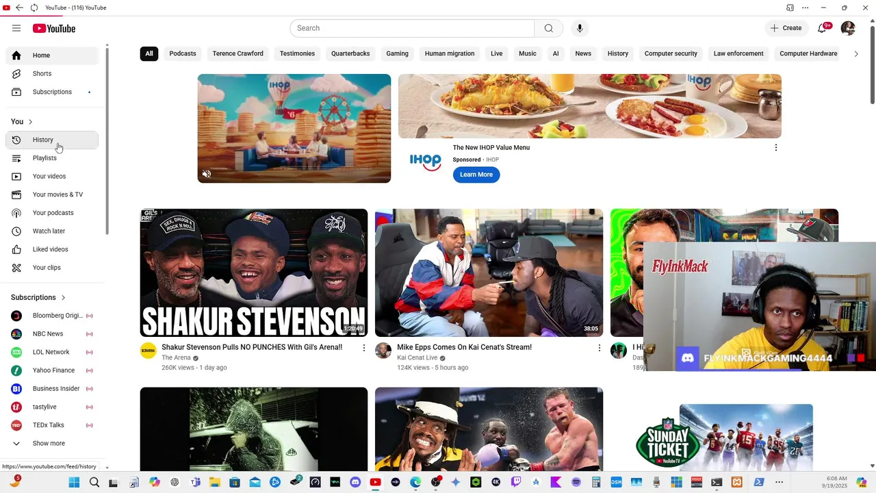The height and width of the screenshot is (493, 876).
Task: Open Mike Epps Kai Cenat video title
Action: [x=464, y=347]
